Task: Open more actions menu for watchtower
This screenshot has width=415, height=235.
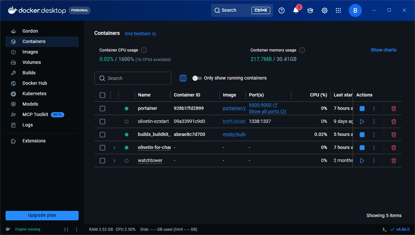Action: coord(374,161)
